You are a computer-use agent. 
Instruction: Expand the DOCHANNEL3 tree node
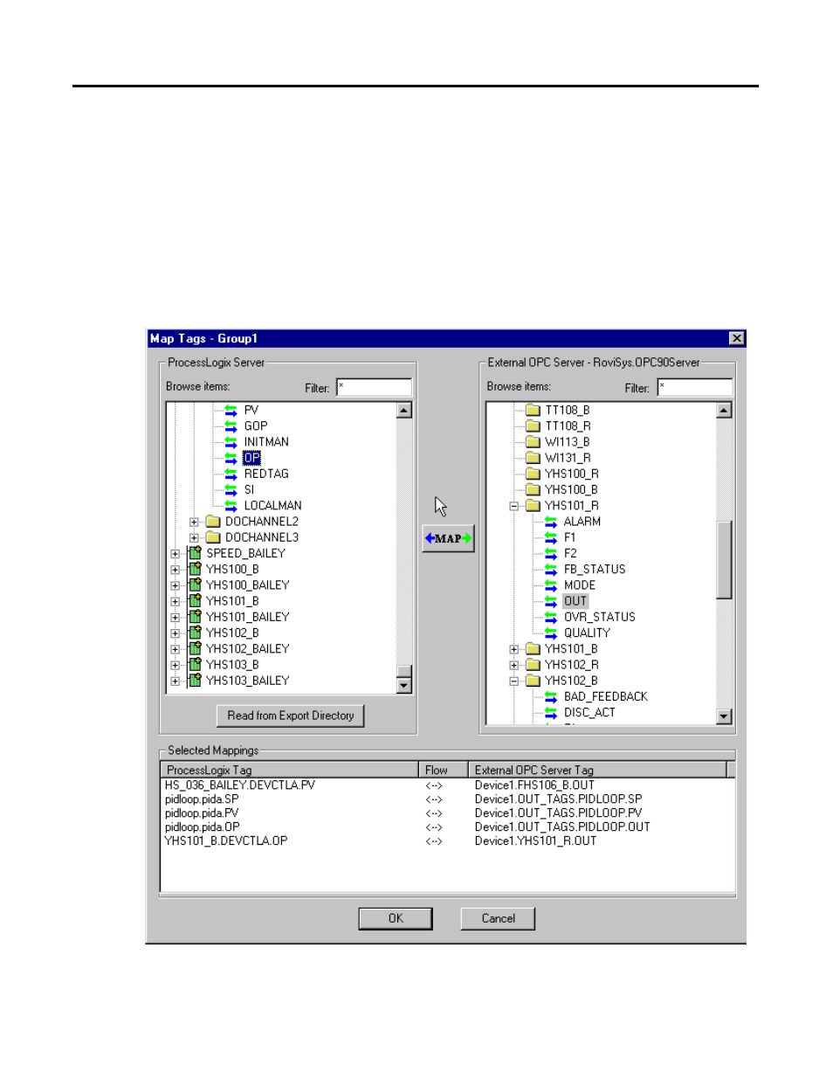[194, 538]
